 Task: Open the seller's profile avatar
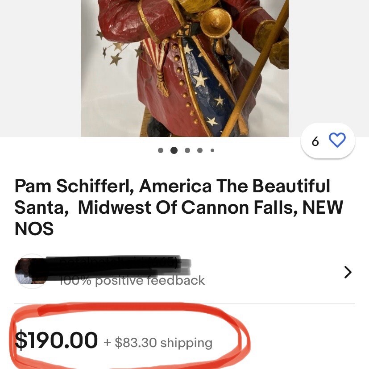point(30,271)
